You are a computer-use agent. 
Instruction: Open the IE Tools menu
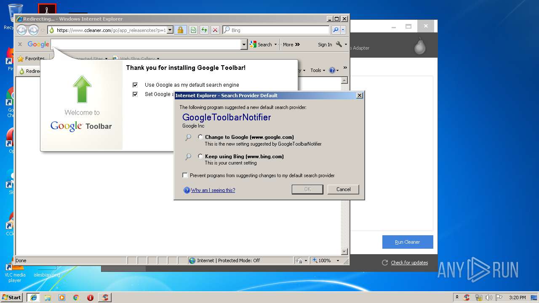[318, 70]
